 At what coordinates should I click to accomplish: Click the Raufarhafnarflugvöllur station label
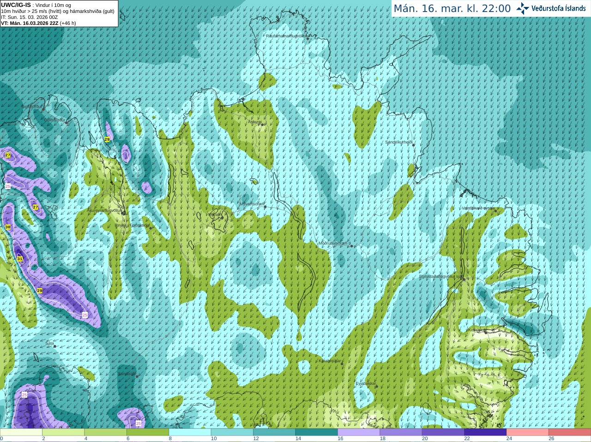tap(286, 36)
